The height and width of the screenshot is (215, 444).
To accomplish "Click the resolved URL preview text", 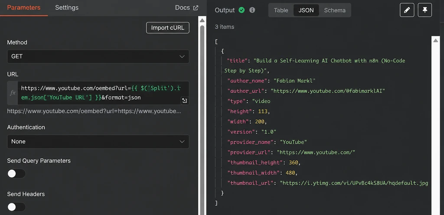I will coord(94,111).
